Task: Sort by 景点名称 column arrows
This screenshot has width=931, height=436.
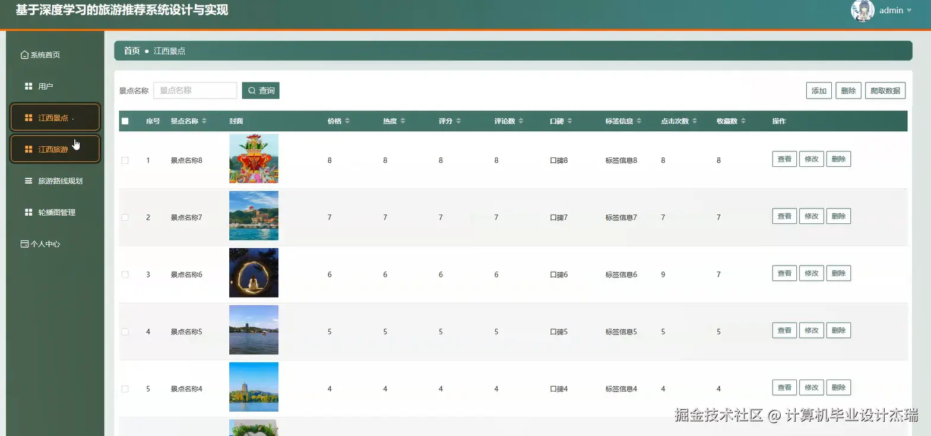Action: pyautogui.click(x=204, y=121)
